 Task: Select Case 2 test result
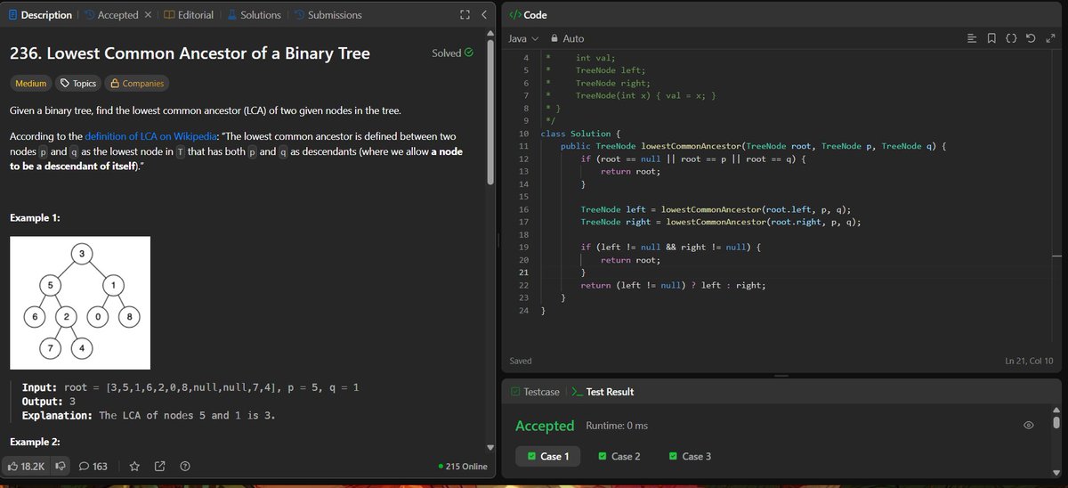(619, 456)
